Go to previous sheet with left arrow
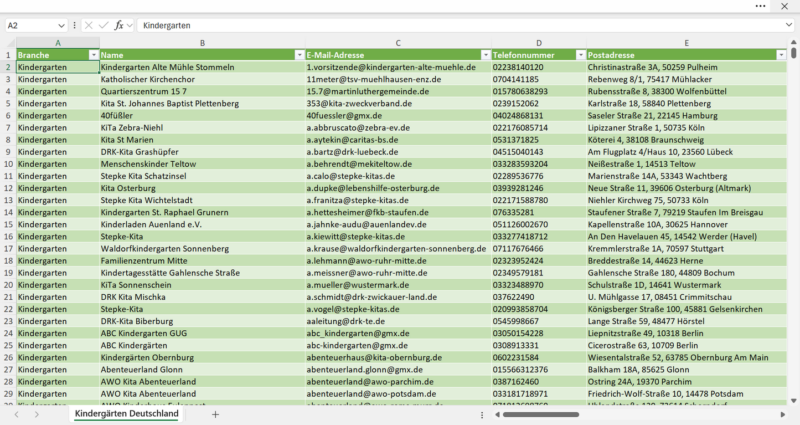The width and height of the screenshot is (800, 425). pyautogui.click(x=17, y=414)
